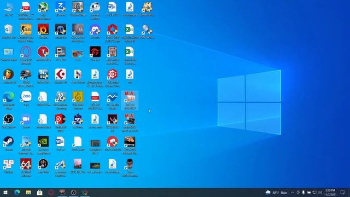Open the Discord desktop shortcut
Viewport: 350px width, 197px height.
[x=95, y=32]
